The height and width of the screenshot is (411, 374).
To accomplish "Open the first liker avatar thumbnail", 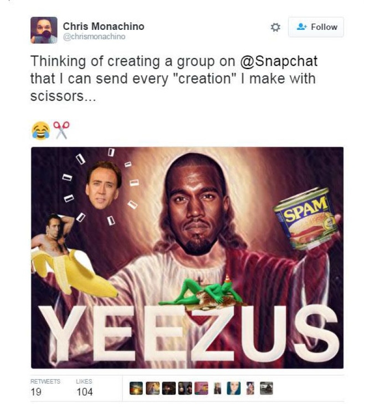I will coord(136,388).
